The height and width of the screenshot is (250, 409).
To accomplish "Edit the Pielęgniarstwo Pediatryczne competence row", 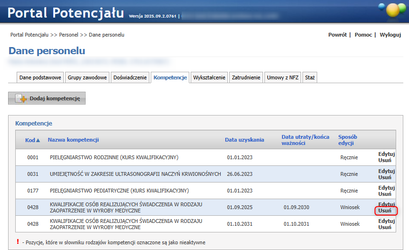I will click(387, 188).
